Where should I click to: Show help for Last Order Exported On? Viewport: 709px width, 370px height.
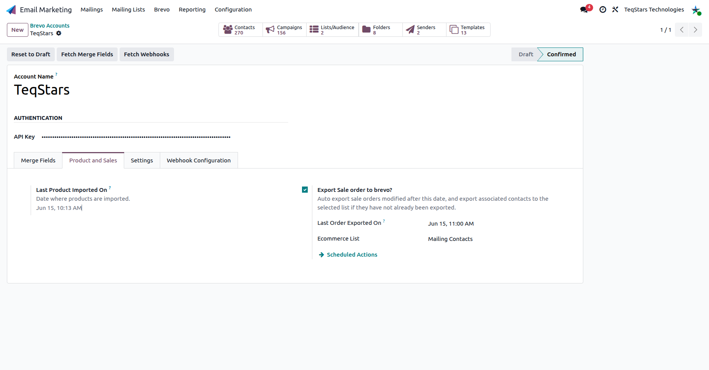click(x=384, y=221)
